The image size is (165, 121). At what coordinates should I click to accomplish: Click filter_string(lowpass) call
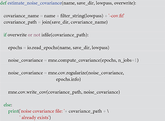click(82, 16)
